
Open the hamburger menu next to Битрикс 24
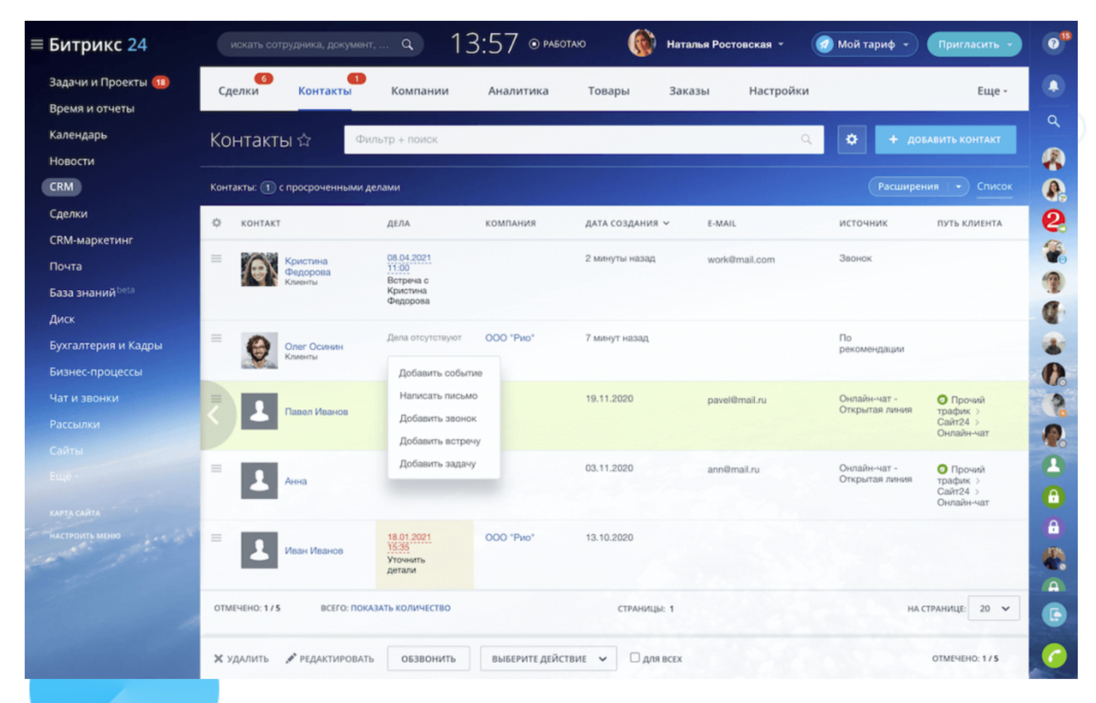click(x=37, y=44)
